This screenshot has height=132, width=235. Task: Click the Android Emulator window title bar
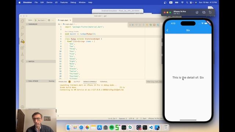117,11
